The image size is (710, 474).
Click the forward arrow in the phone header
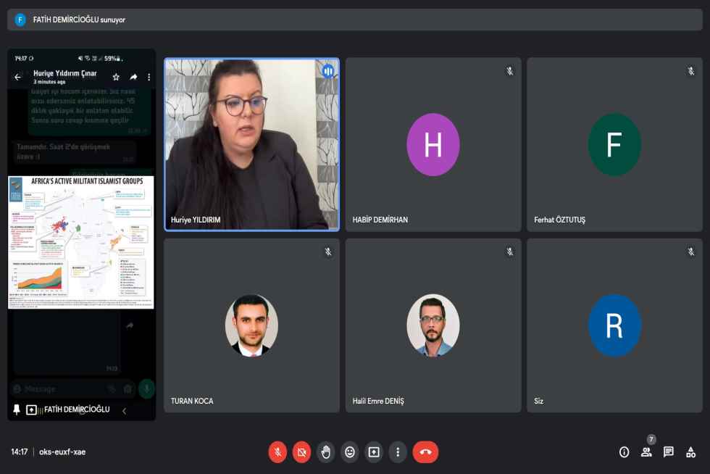pos(133,77)
